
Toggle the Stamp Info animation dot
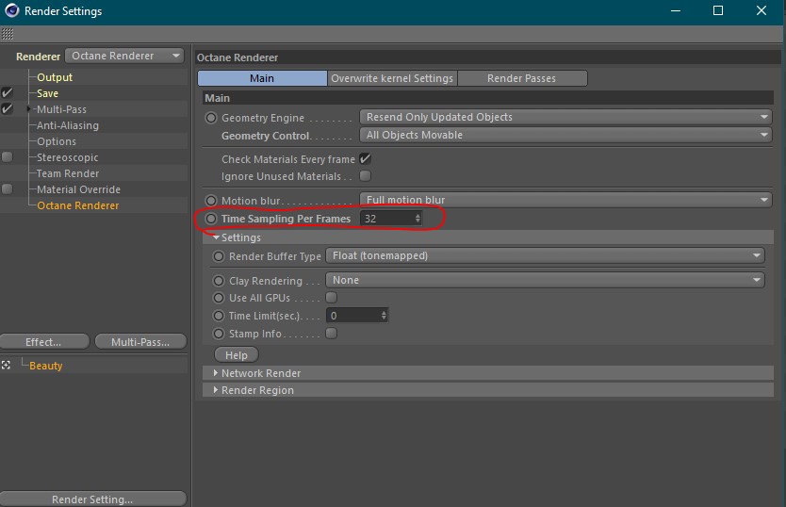tap(219, 334)
